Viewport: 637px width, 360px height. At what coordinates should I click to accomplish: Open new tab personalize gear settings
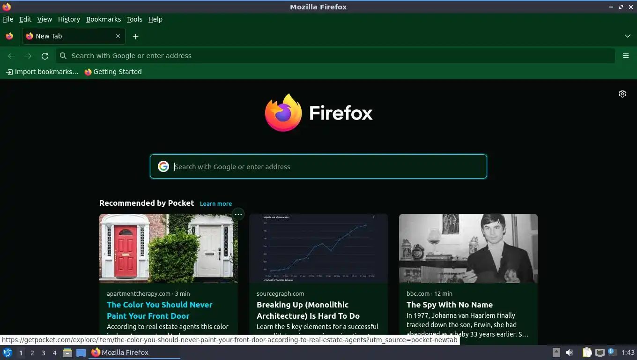[x=622, y=94]
